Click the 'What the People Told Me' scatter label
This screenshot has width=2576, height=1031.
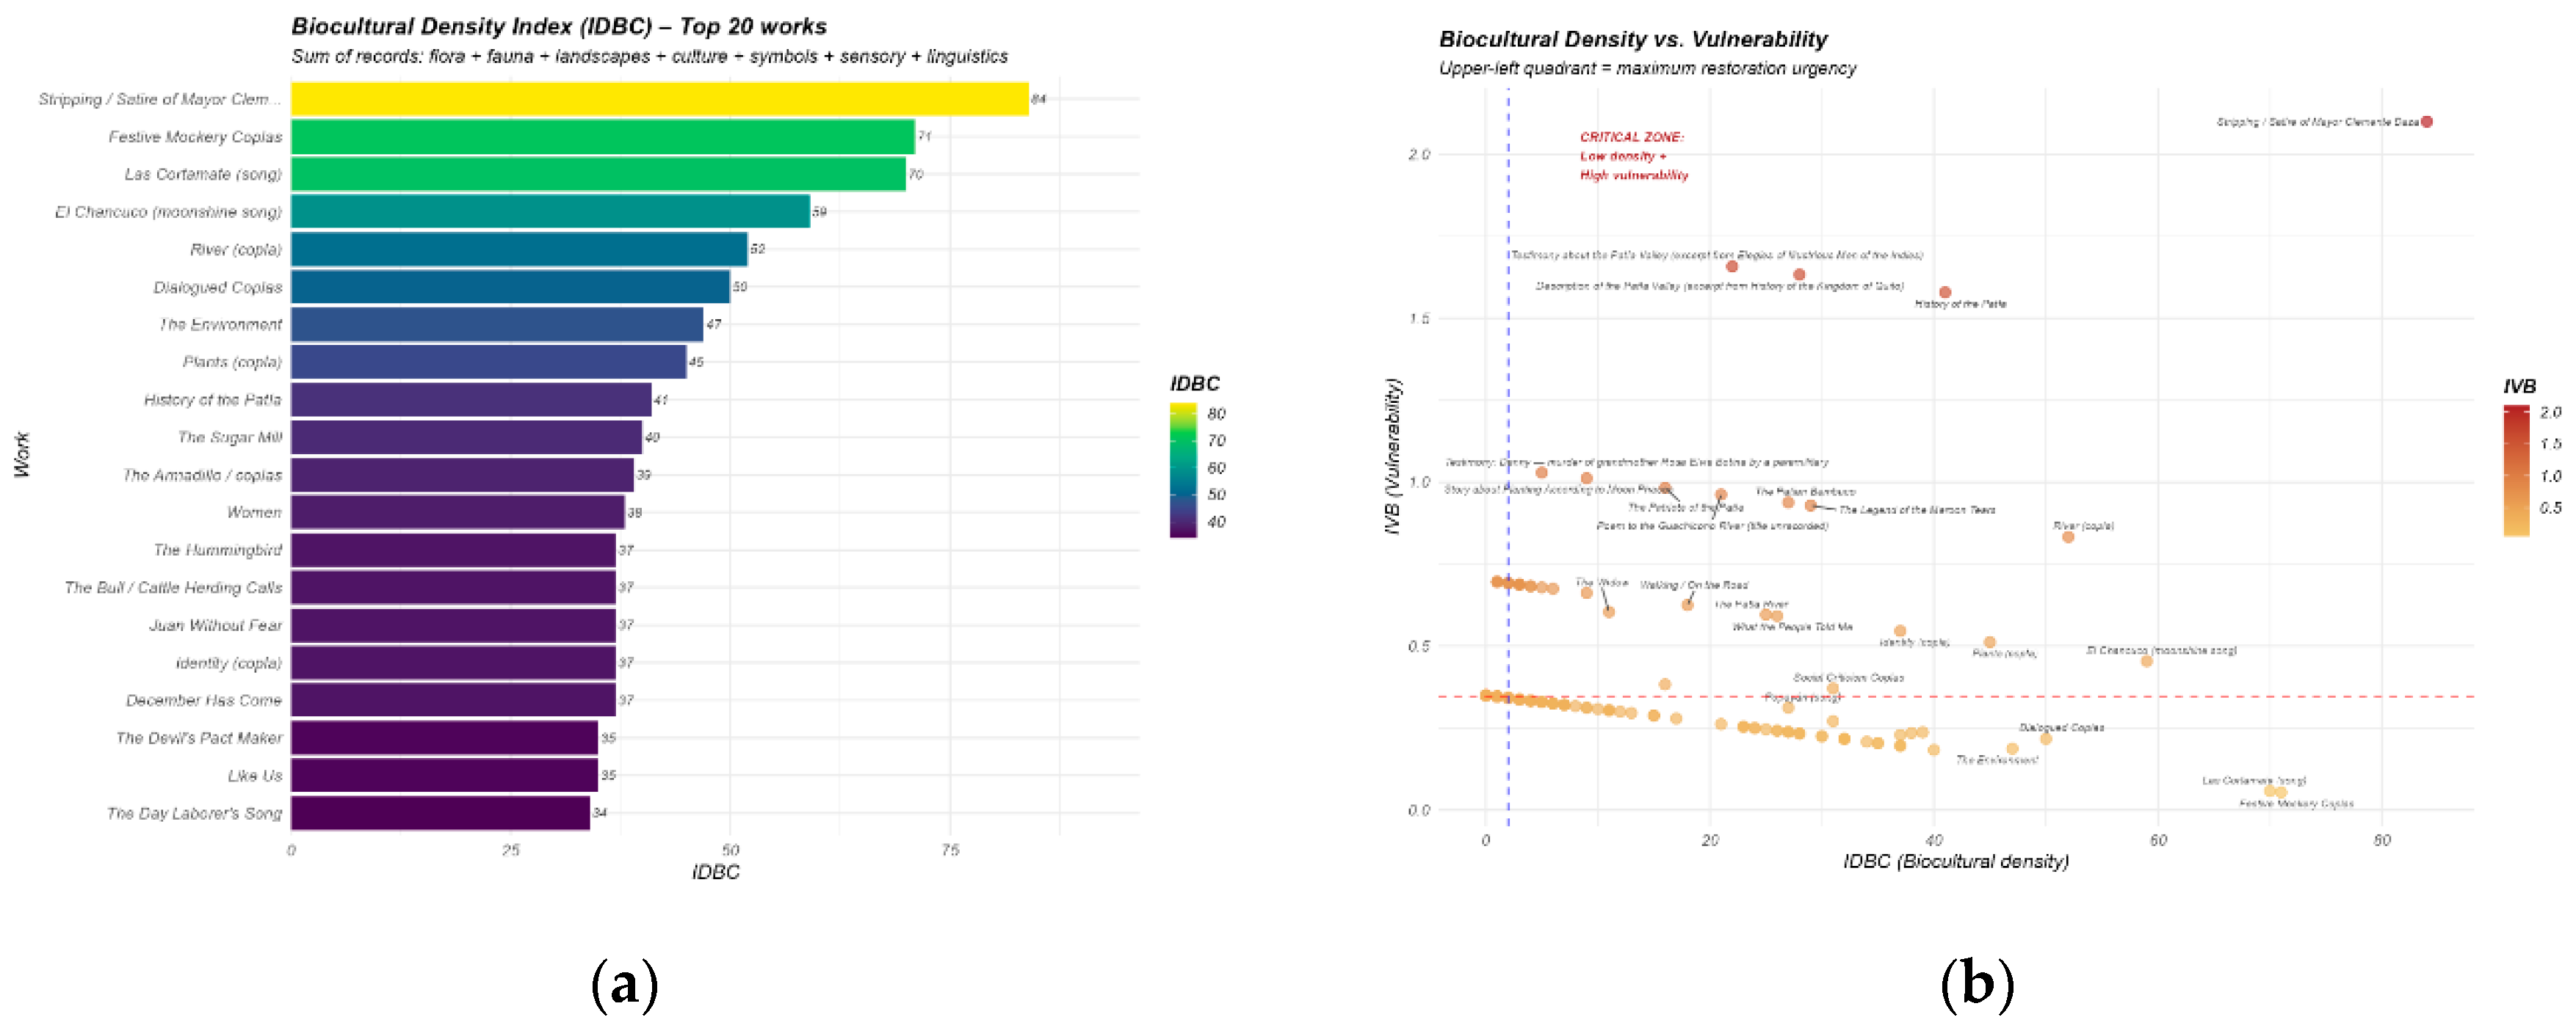click(1792, 627)
